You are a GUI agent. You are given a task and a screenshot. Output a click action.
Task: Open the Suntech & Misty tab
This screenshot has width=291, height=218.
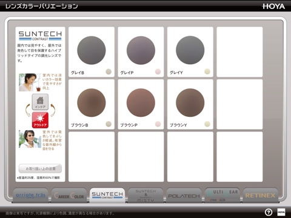[x=145, y=195]
